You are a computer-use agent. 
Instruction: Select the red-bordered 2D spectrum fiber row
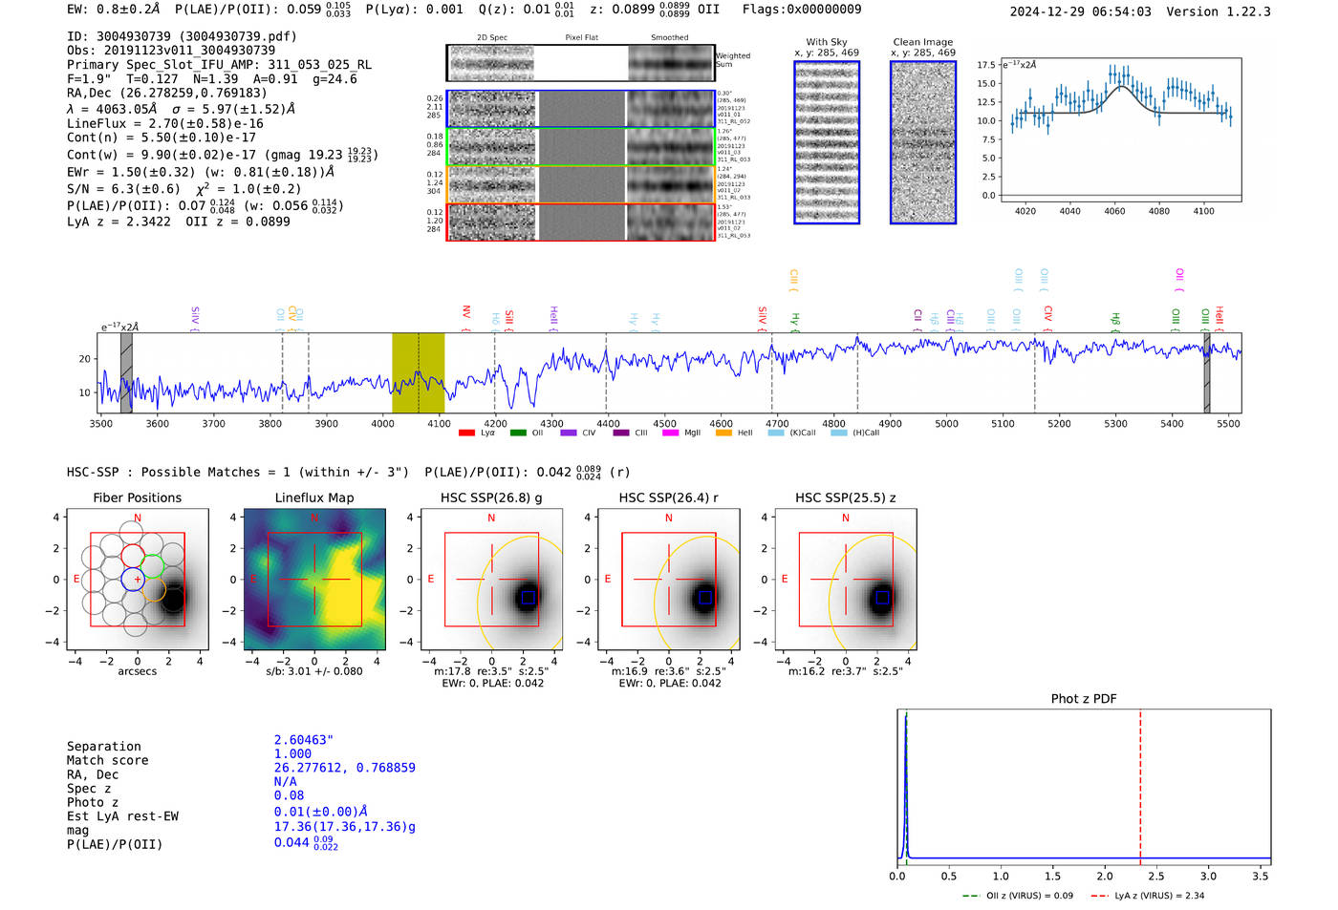click(x=580, y=222)
